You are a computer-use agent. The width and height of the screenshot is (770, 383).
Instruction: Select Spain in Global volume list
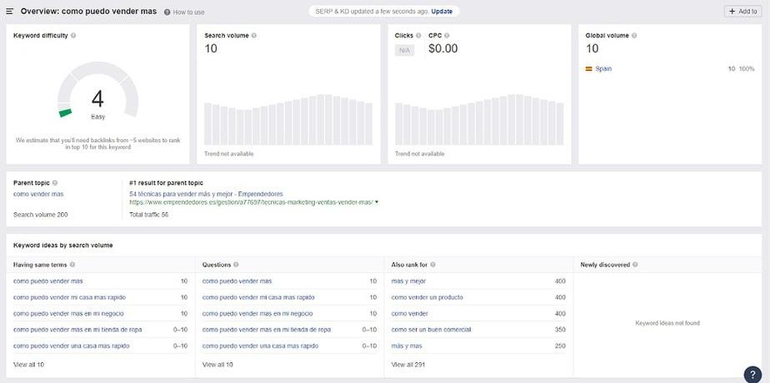[602, 68]
